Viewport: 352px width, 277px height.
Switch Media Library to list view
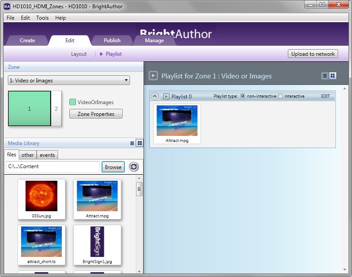coord(132,143)
